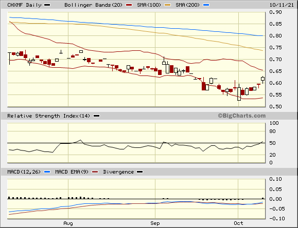Viewport: 298px width, 228px height.
Task: Click the 'MACD EMA(9)' label
Action: click(72, 172)
